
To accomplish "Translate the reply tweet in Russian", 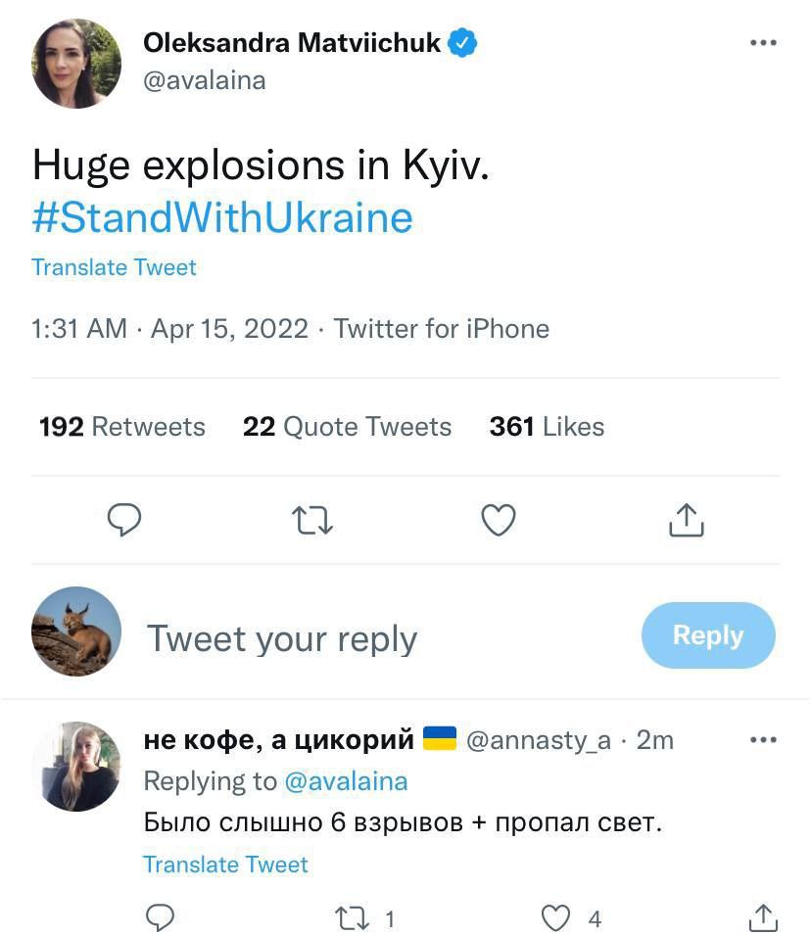I will tap(225, 865).
